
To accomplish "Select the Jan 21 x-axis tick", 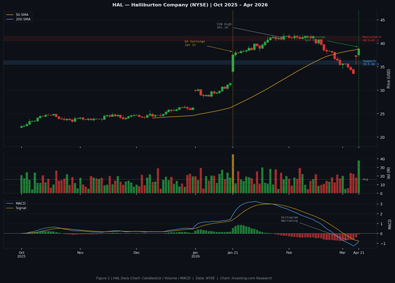I will click(x=233, y=252).
